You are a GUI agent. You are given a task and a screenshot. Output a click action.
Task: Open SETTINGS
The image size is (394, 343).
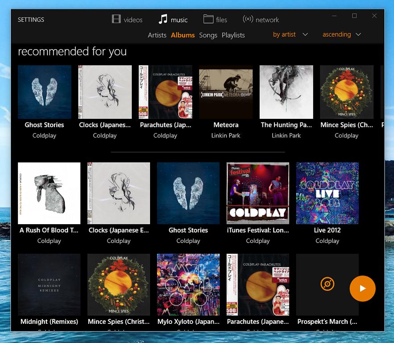pos(31,20)
